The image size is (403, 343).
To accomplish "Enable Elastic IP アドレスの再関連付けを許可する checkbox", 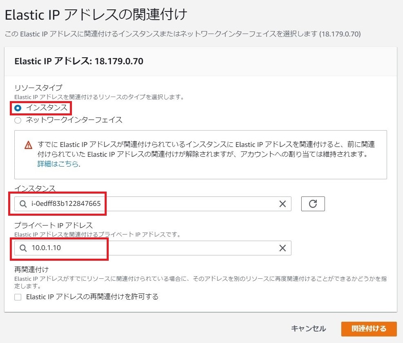I will (18, 297).
